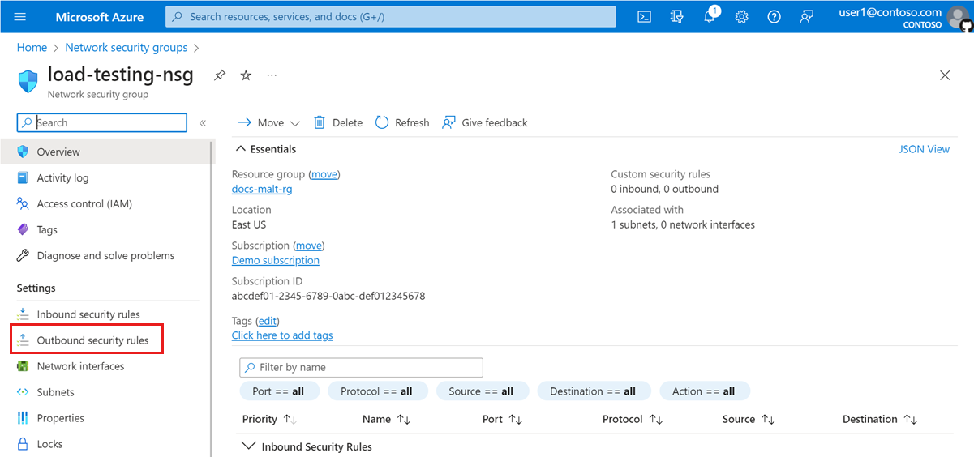Sort by Destination column
The image size is (974, 457).
point(880,419)
